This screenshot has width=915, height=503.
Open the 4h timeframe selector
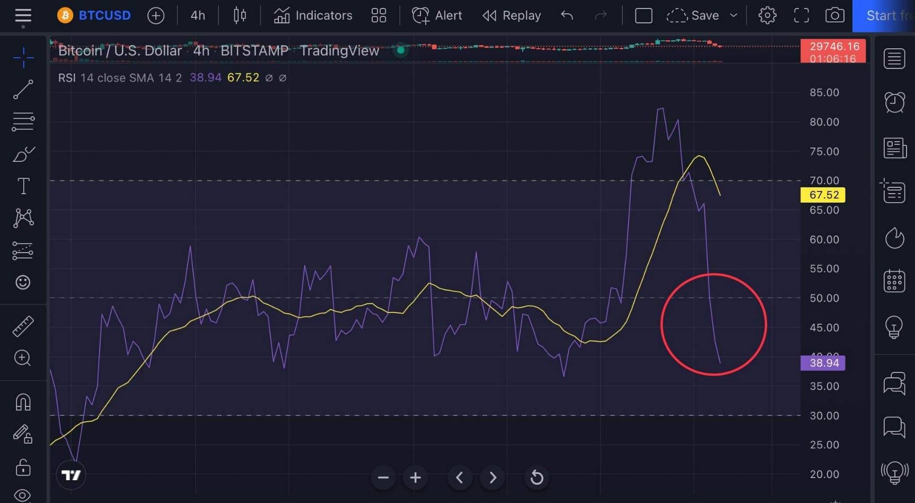click(x=198, y=15)
